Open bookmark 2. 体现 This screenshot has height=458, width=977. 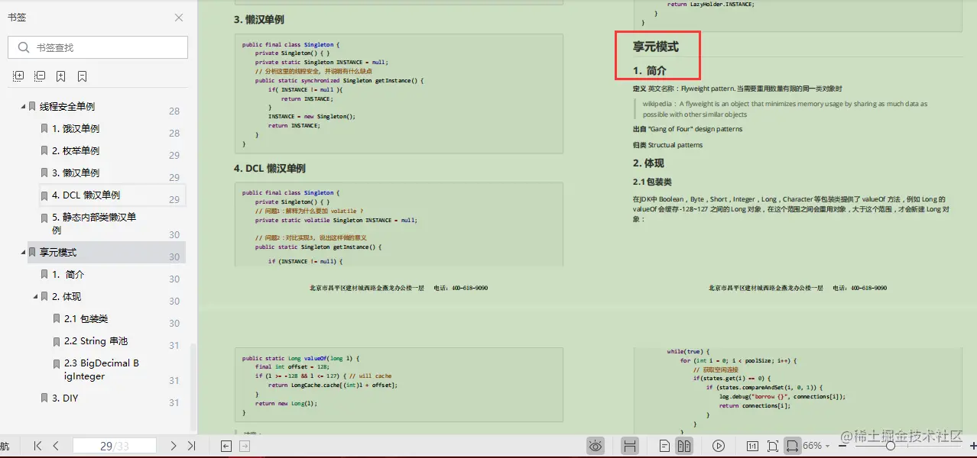pyautogui.click(x=67, y=297)
